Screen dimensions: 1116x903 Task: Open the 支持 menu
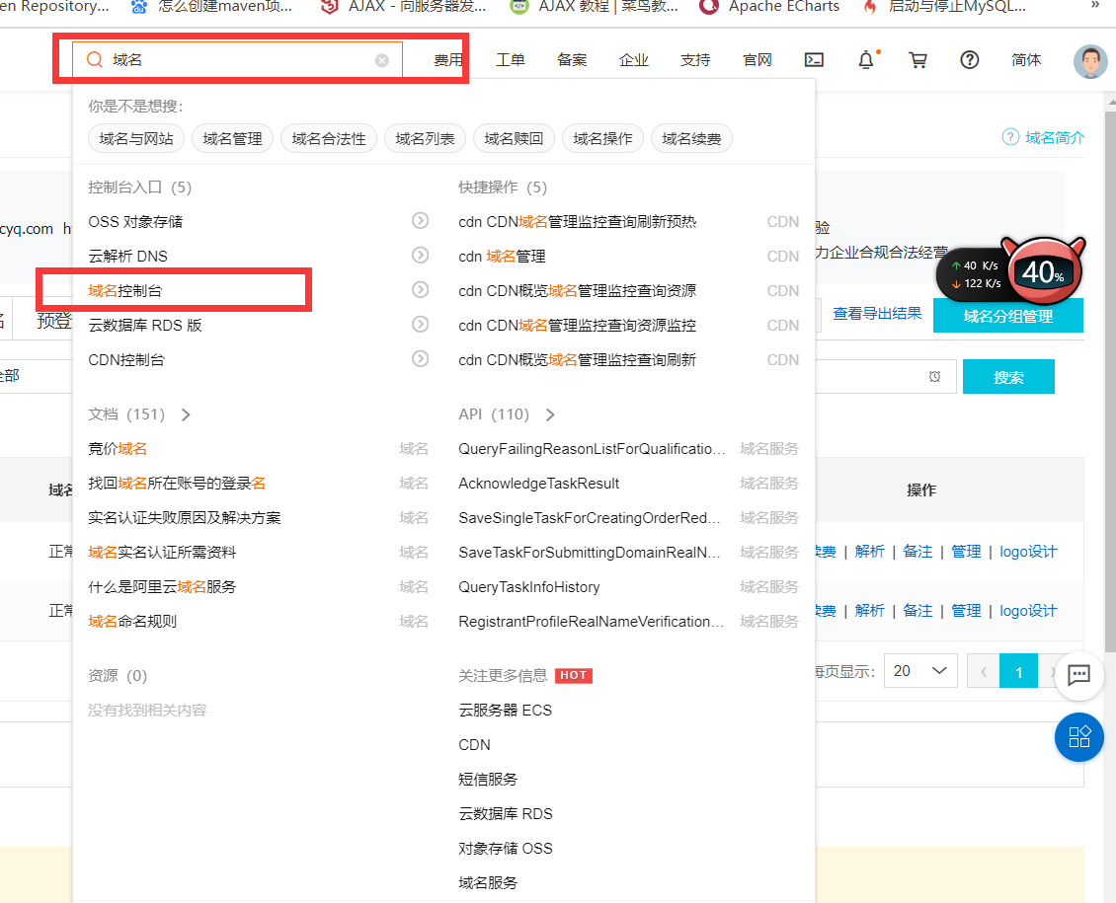click(695, 60)
